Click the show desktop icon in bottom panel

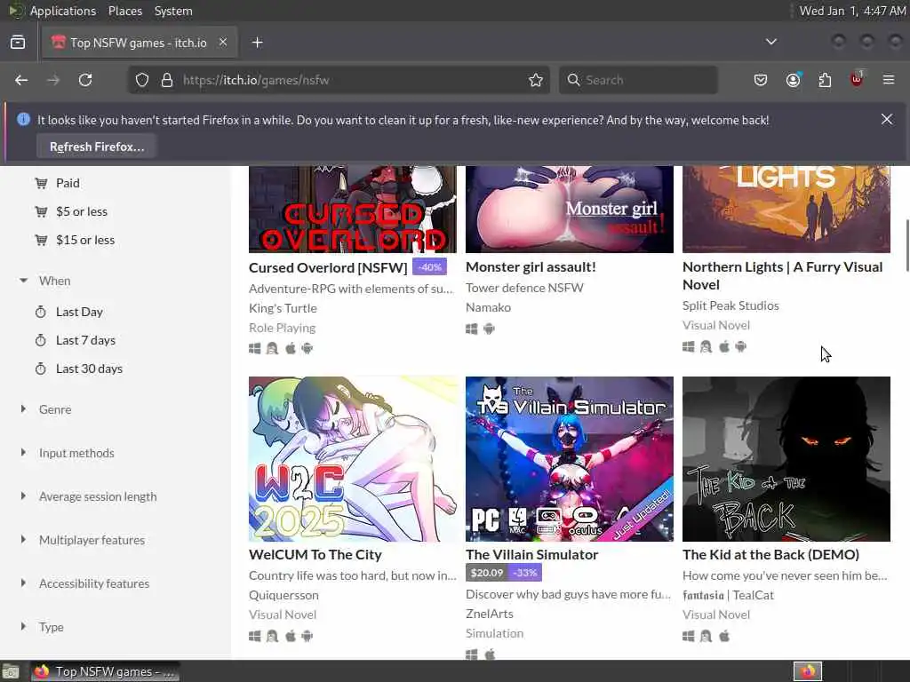click(x=11, y=671)
